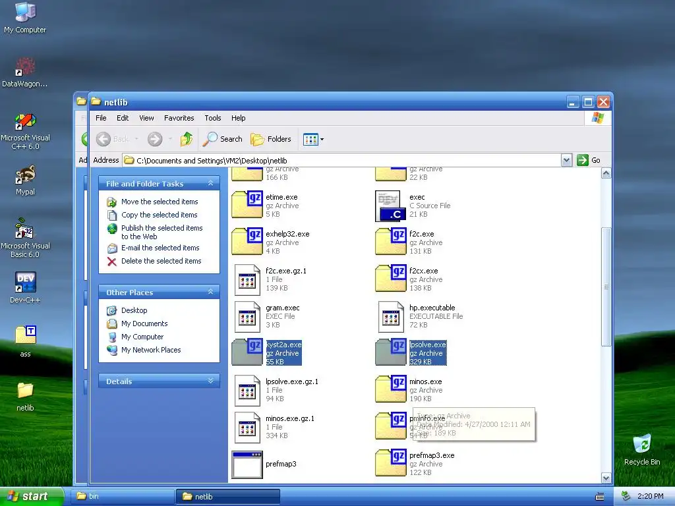The height and width of the screenshot is (506, 675).
Task: Select the 'ass' desktop file icon
Action: (25, 341)
